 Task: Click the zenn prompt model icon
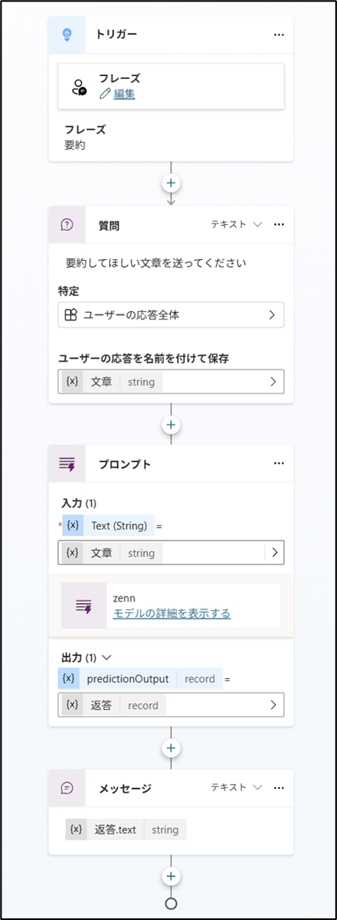[84, 605]
